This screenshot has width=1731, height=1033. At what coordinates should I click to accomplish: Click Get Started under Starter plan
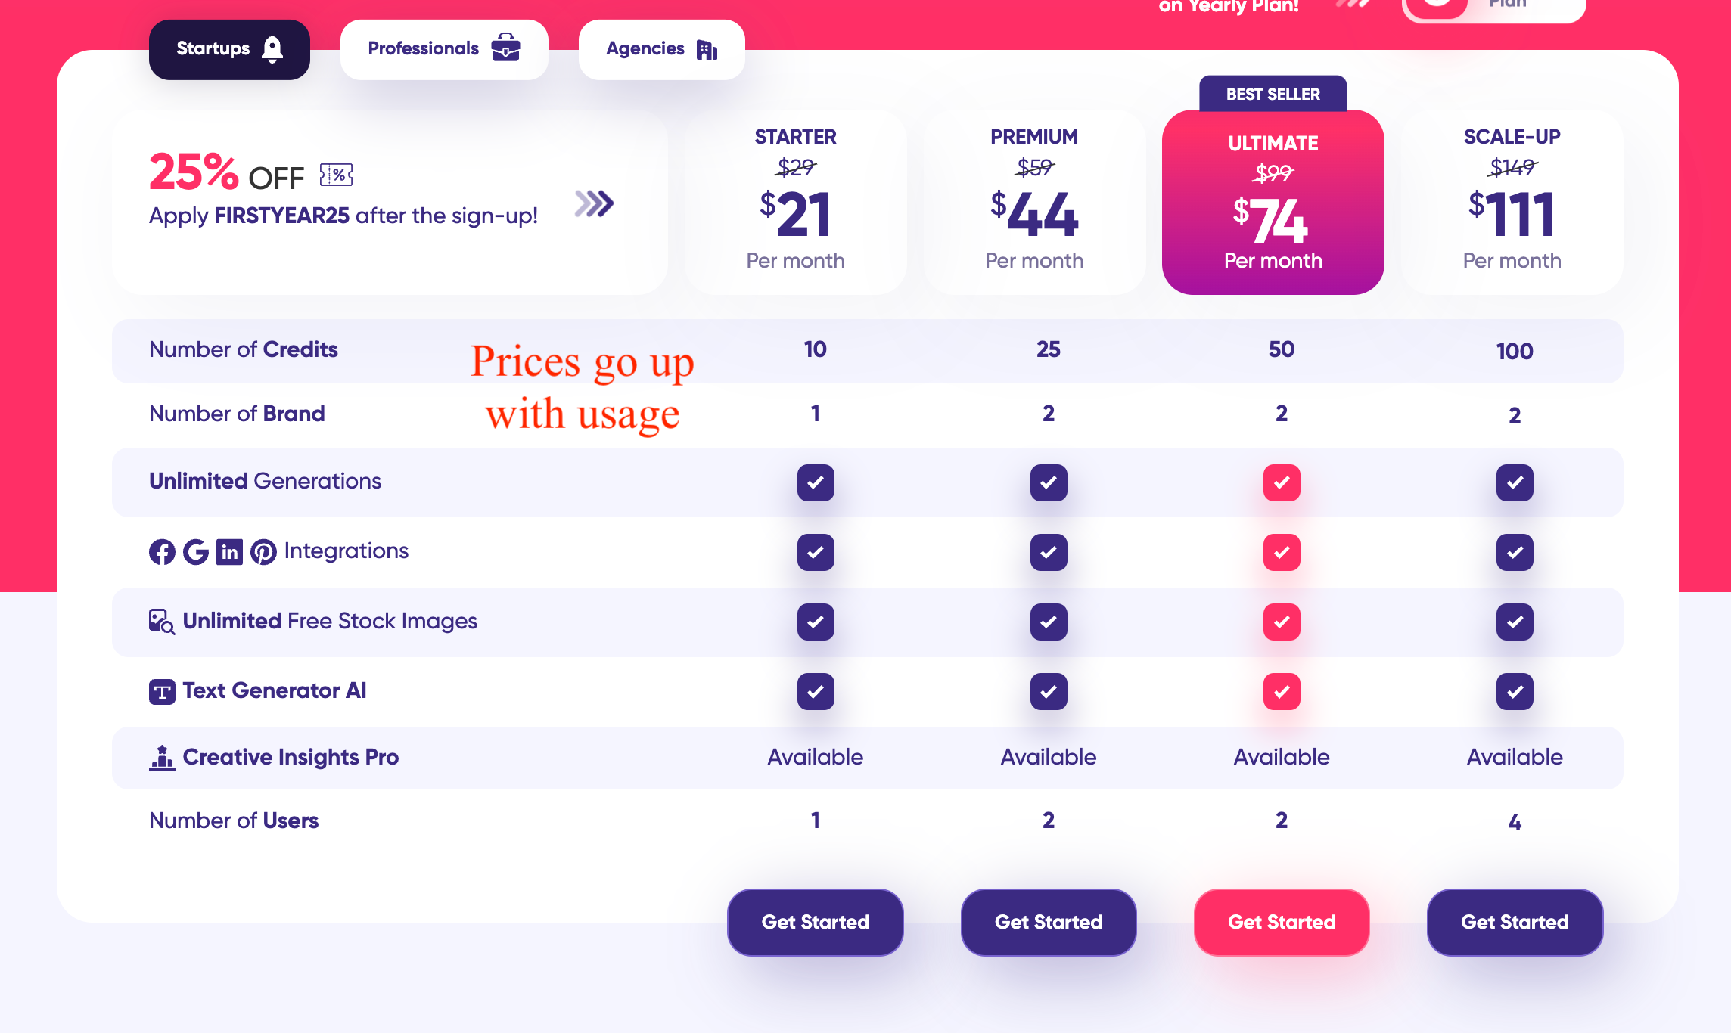816,922
